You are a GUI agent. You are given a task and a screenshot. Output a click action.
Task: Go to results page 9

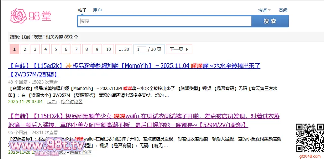click(x=97, y=49)
